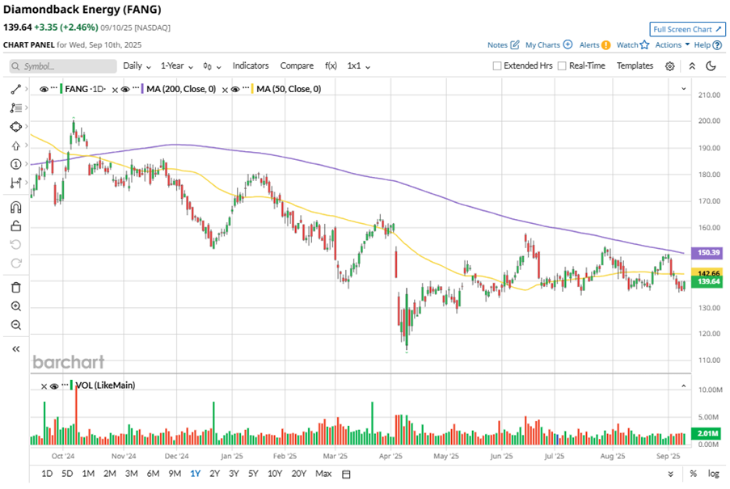Viewport: 730px width, 489px height.
Task: Click the zoom in magnifier
Action: pyautogui.click(x=16, y=306)
